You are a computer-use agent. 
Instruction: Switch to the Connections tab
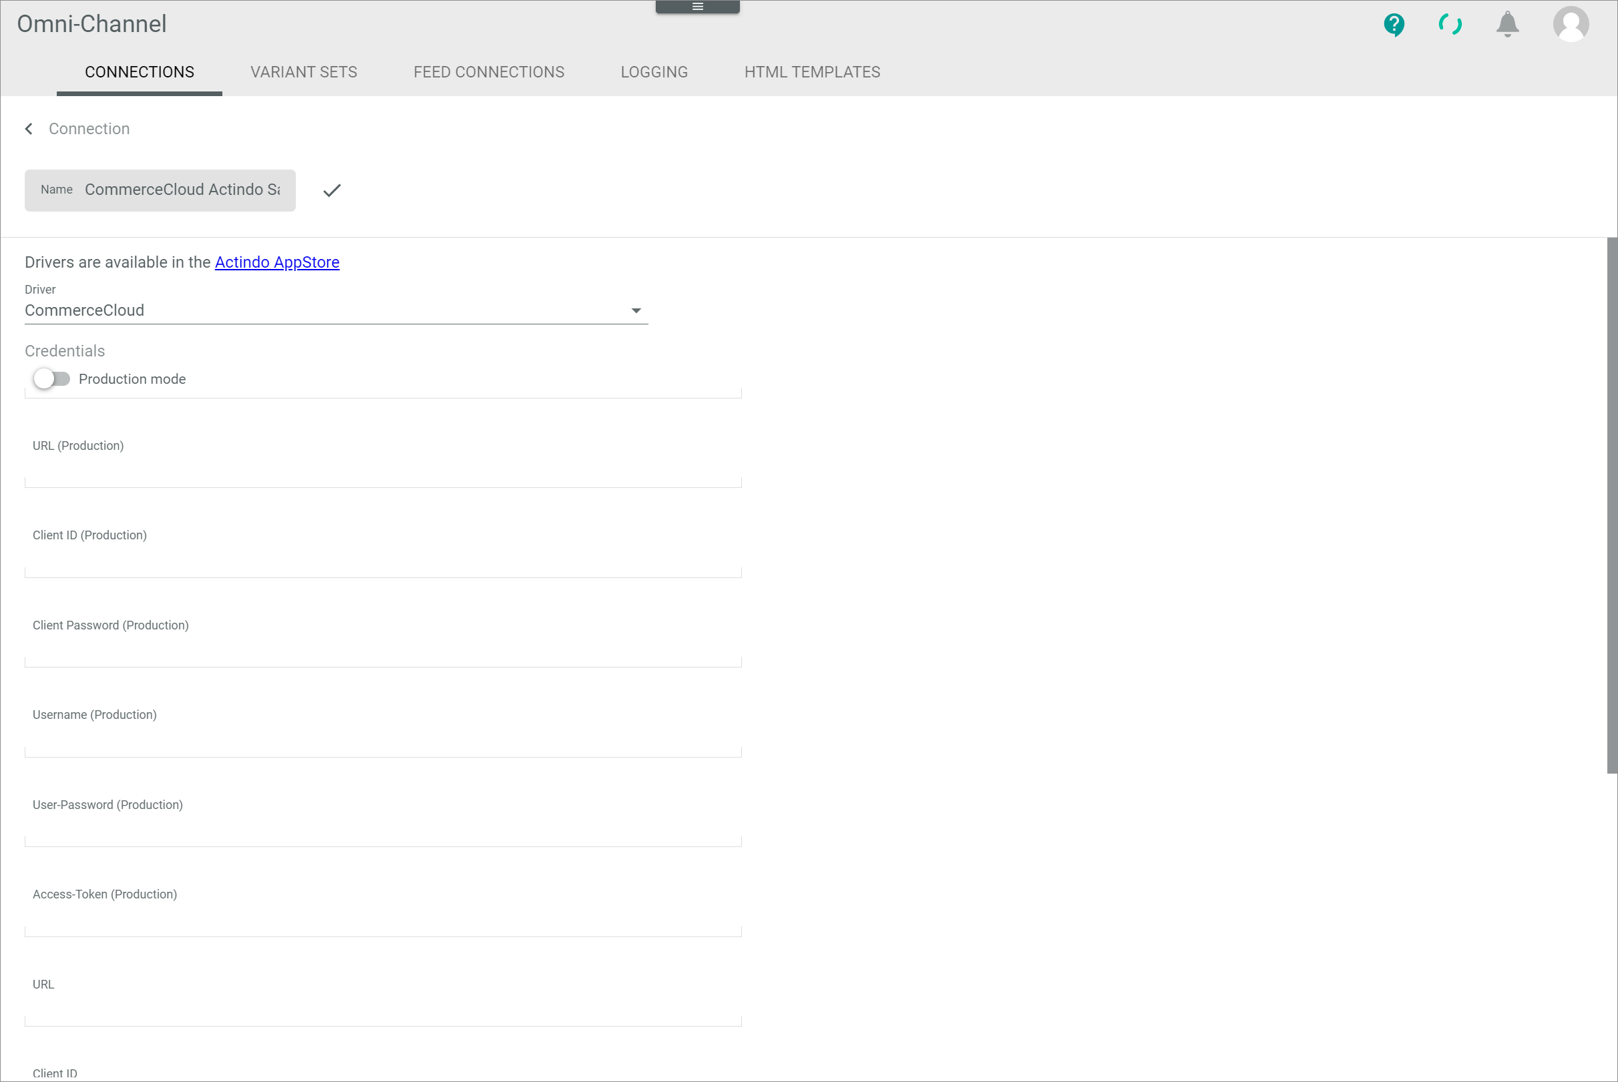[140, 72]
